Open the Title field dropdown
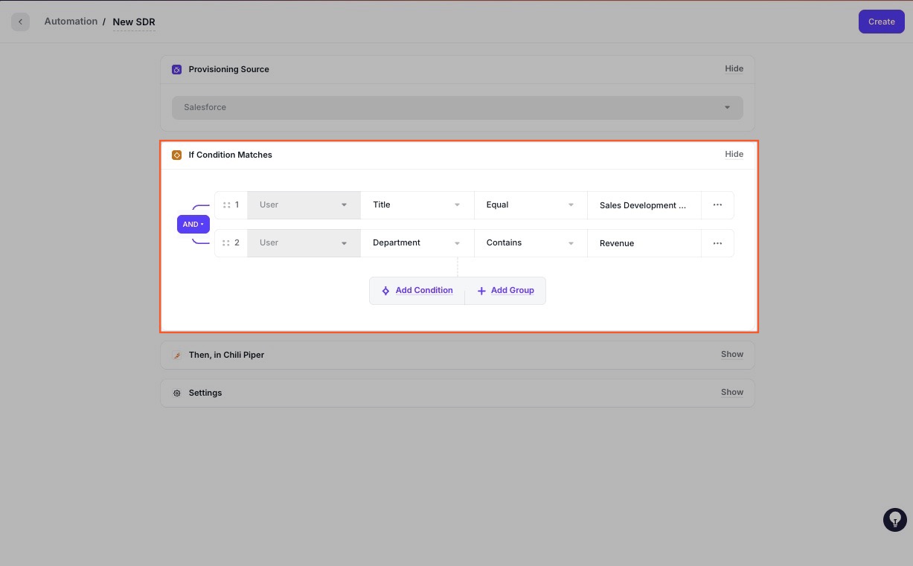 point(417,205)
